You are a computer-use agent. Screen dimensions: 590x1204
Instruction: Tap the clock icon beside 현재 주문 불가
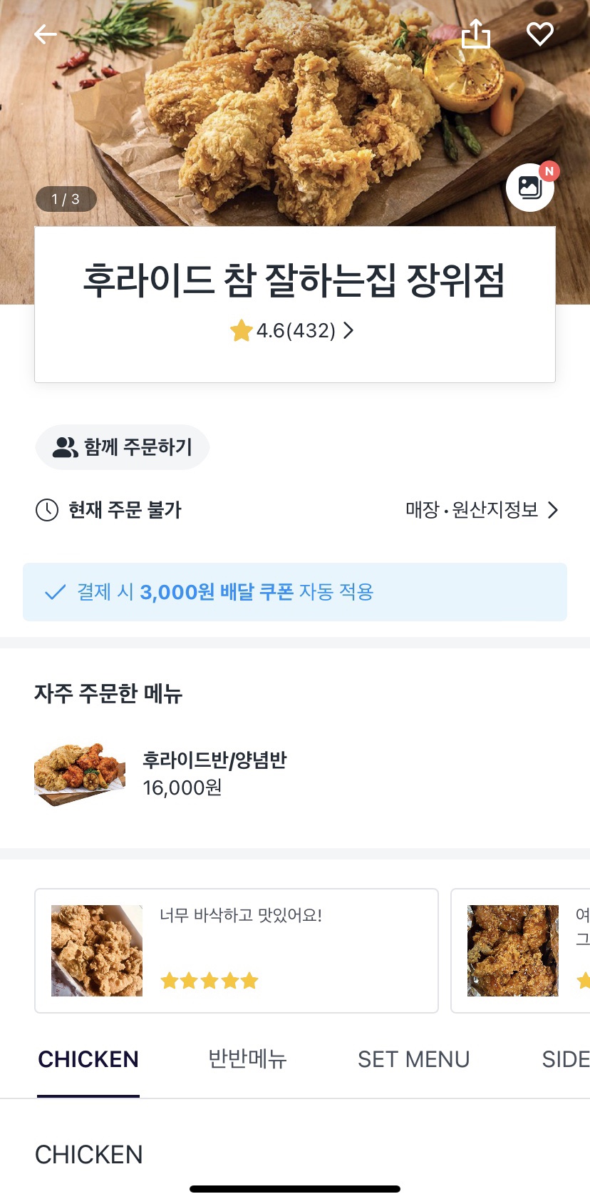tap(47, 510)
